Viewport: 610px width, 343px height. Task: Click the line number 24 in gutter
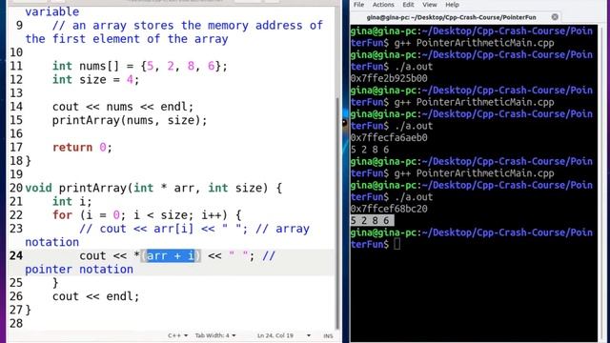coord(16,256)
